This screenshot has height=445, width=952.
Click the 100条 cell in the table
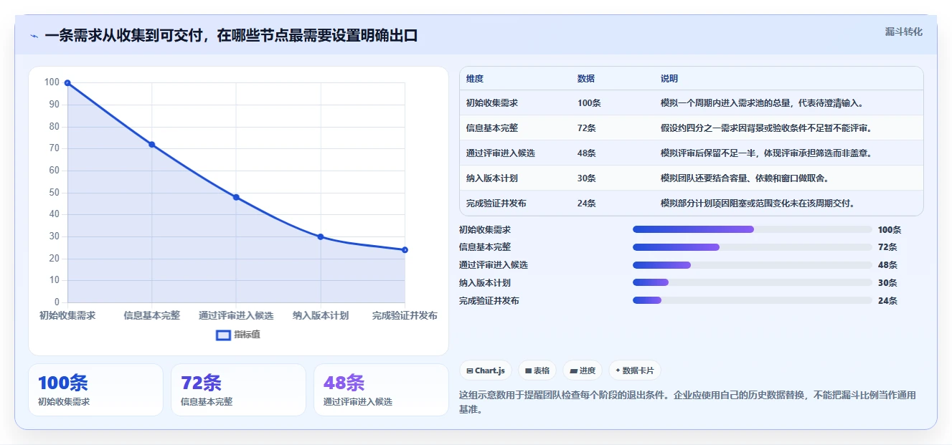[x=588, y=103]
